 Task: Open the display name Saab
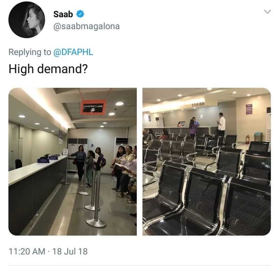[x=63, y=14]
